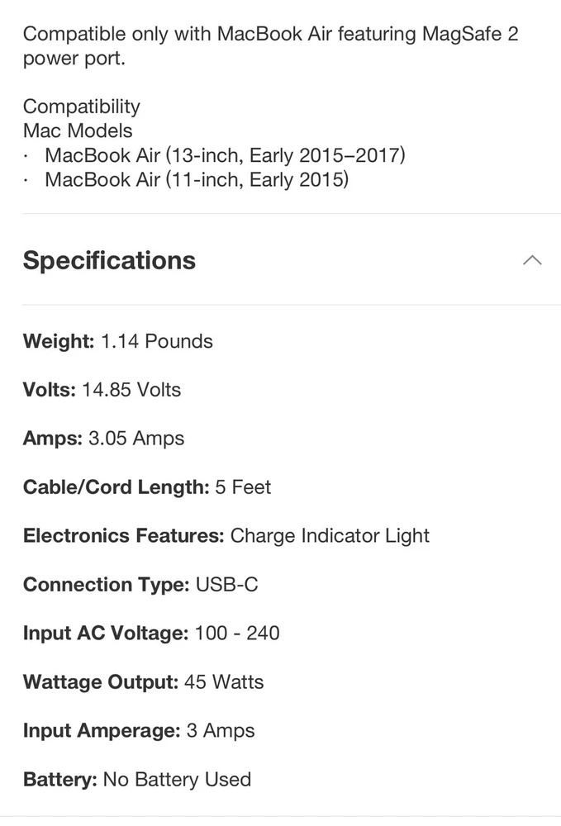Select the Input AC Voltage 100 - 240 row
561x826 pixels.
pyautogui.click(x=151, y=634)
